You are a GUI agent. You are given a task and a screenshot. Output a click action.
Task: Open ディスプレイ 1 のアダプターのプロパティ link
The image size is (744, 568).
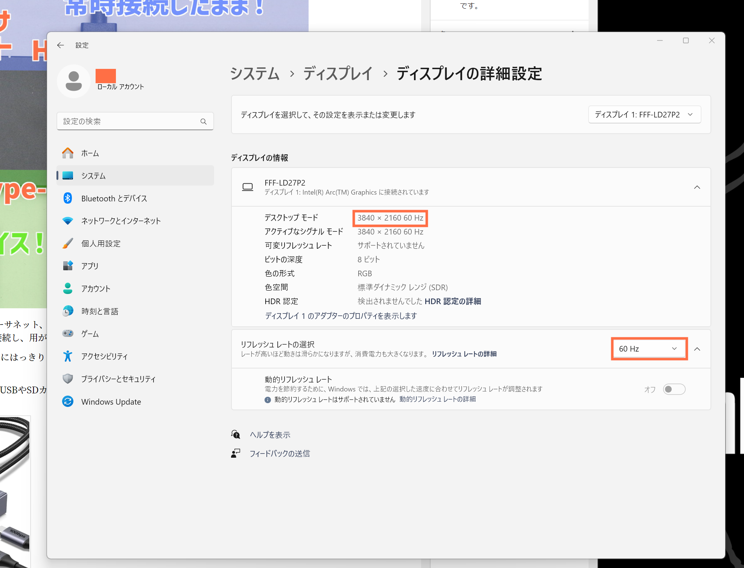341,316
